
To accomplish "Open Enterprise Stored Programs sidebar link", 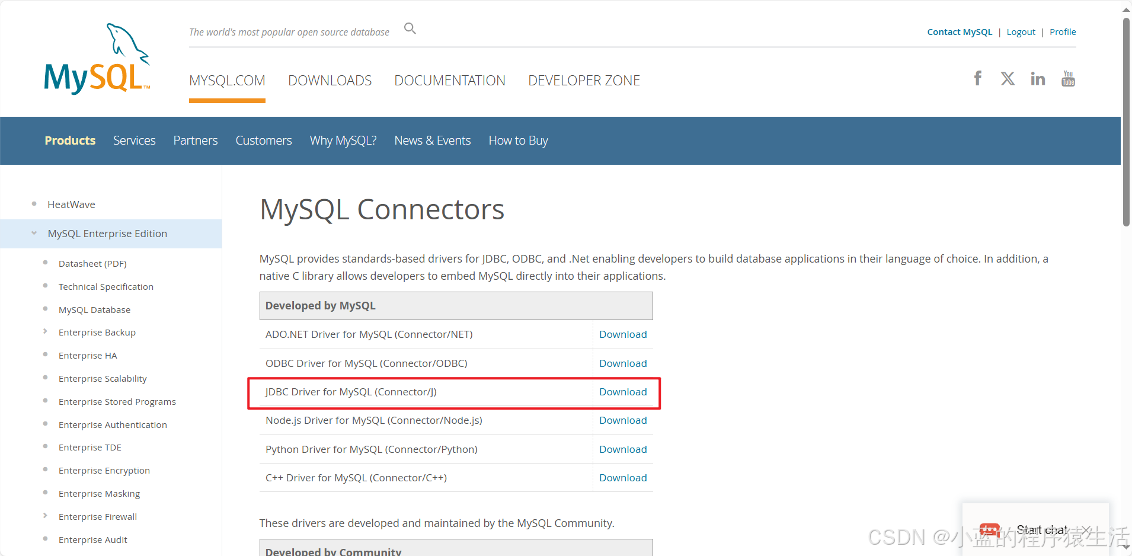I will click(x=117, y=402).
